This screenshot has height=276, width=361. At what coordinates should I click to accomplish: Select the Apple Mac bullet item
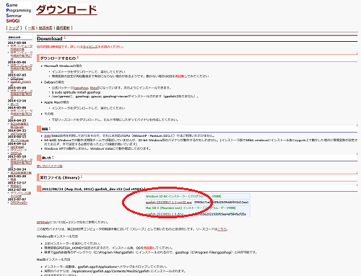(56, 102)
